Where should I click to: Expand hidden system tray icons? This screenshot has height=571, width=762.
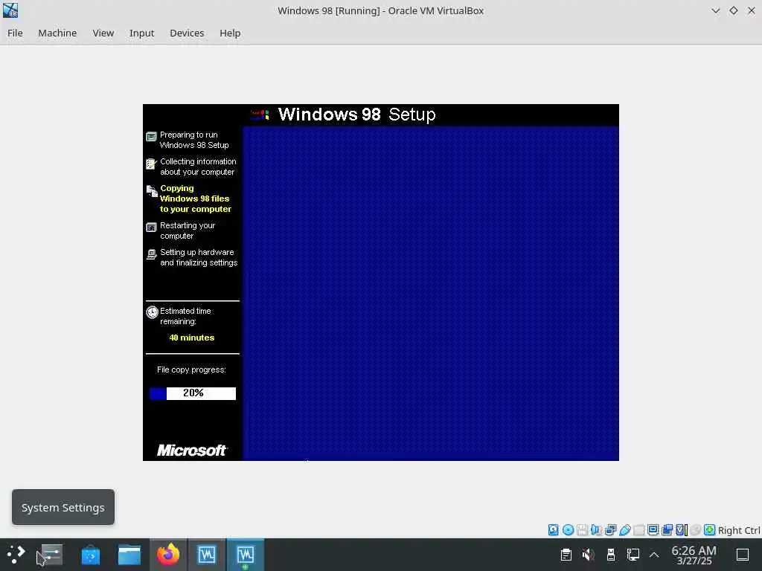coord(654,555)
